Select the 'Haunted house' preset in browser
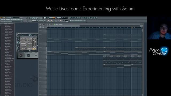171x96 pixels. click(10, 60)
